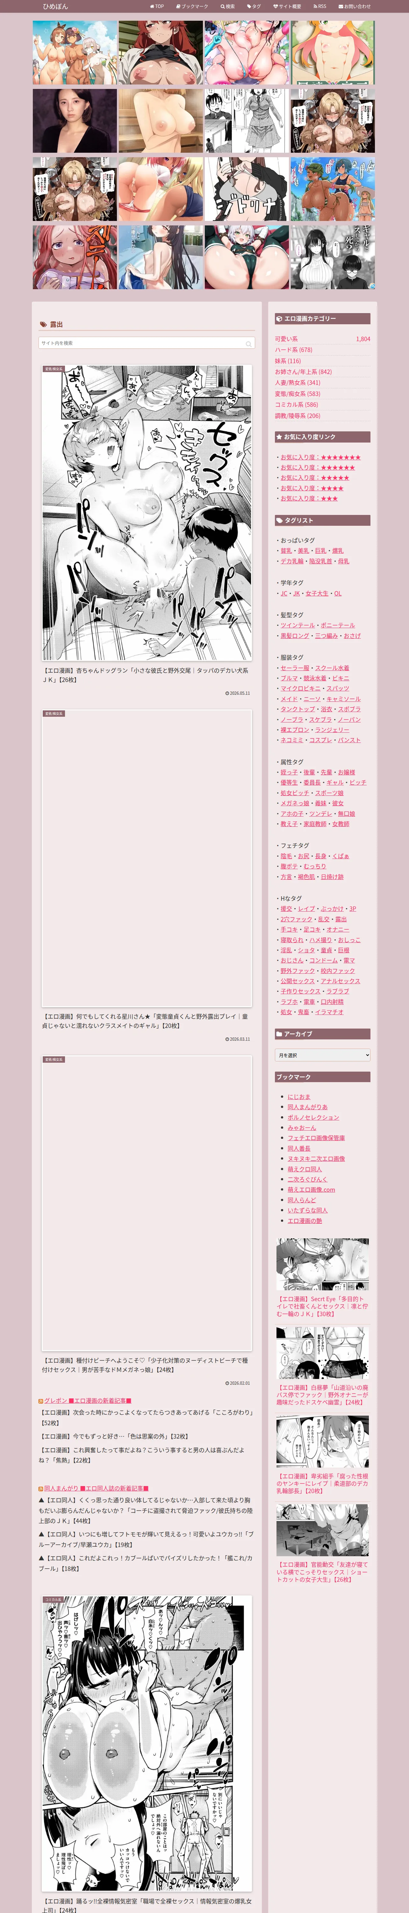Image resolution: width=409 pixels, height=1913 pixels.
Task: Focus the サイト内を検索 search field
Action: coord(146,343)
